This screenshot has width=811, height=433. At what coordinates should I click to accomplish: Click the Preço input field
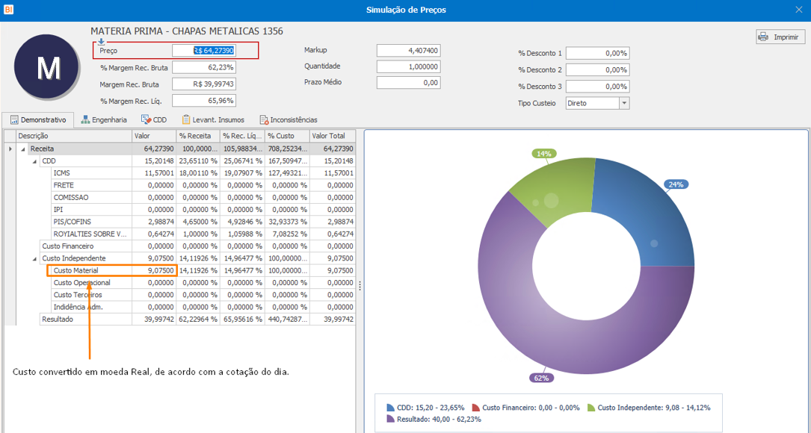[204, 51]
